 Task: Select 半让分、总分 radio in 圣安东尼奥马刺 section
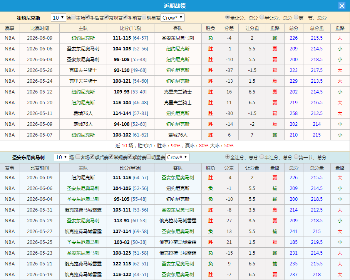(261, 157)
